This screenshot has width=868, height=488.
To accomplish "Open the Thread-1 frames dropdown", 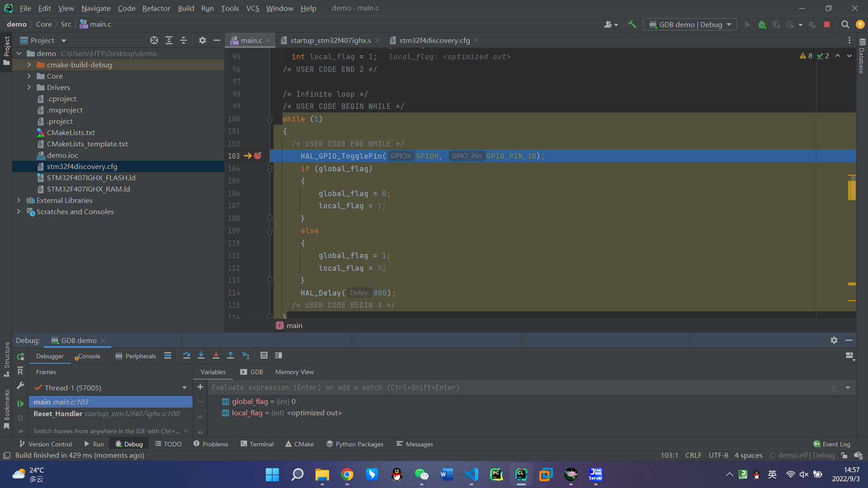I will pos(184,387).
